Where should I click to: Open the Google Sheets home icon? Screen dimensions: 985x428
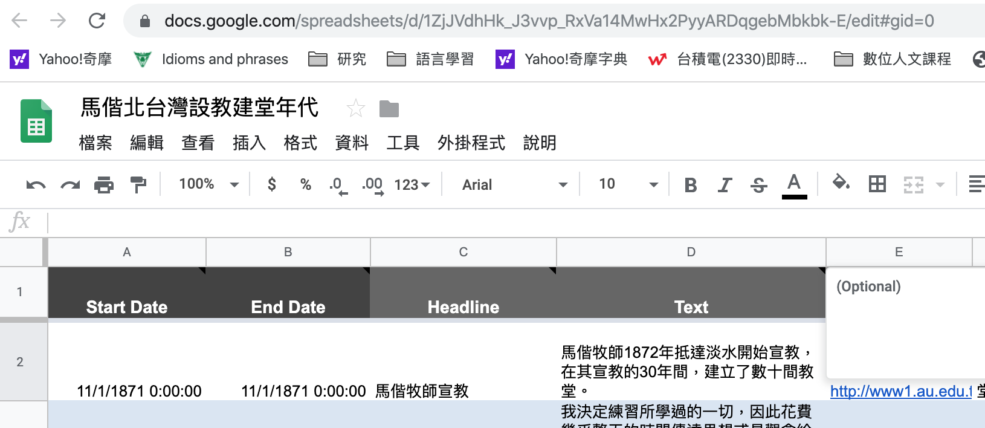click(36, 121)
